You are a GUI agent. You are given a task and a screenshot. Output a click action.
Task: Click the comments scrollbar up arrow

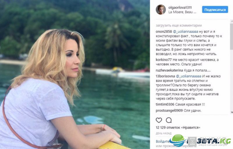click(232, 21)
